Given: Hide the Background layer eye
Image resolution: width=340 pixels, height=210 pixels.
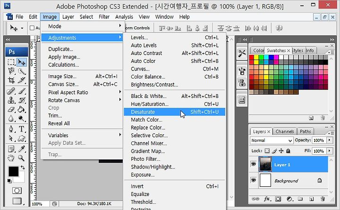Looking at the screenshot, I should click(x=253, y=180).
